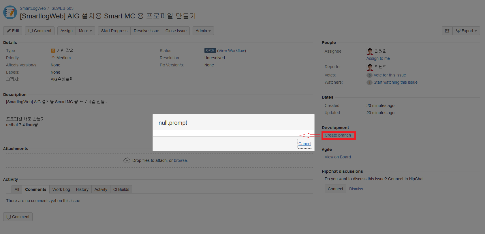Click the Assign button

coord(67,31)
